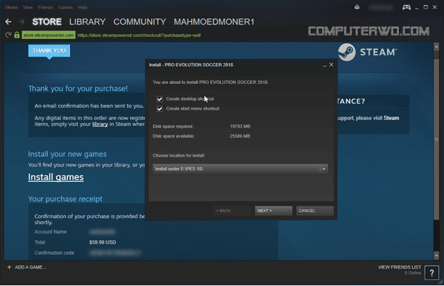
Task: Switch to Big Picture mode via controller icon
Action: [x=407, y=7]
